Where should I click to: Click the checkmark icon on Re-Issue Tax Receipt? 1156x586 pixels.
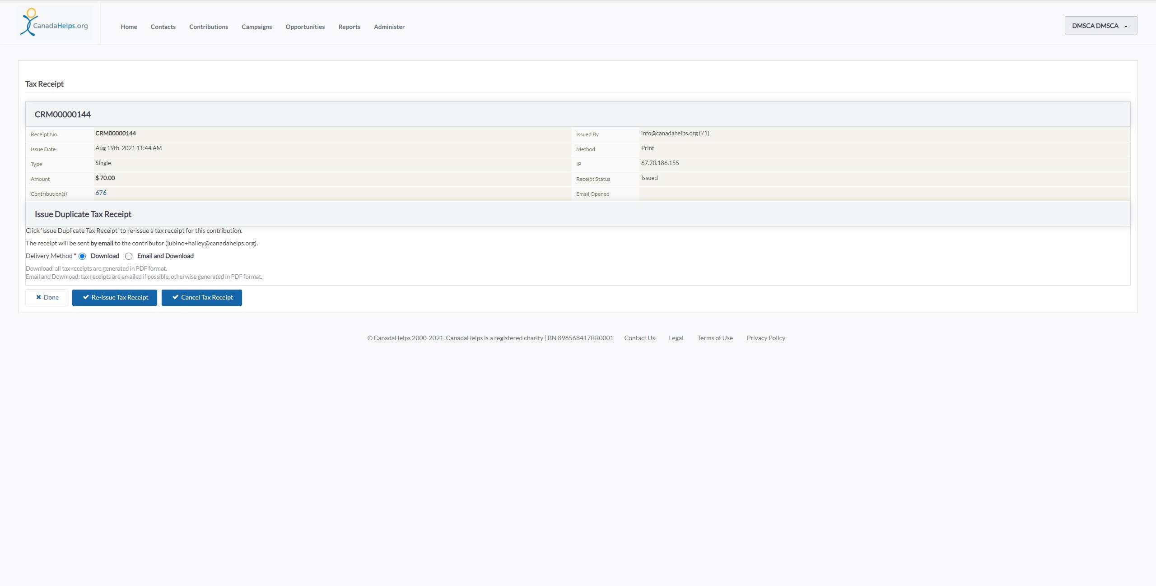click(86, 297)
